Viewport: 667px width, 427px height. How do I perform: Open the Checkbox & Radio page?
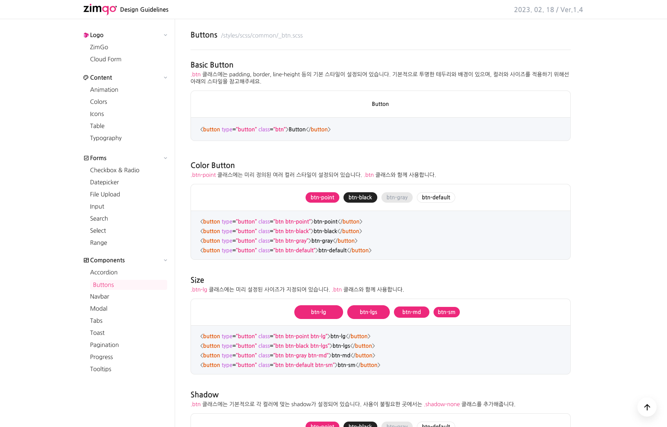pos(115,170)
